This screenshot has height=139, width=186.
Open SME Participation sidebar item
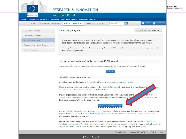pyautogui.click(x=38, y=50)
